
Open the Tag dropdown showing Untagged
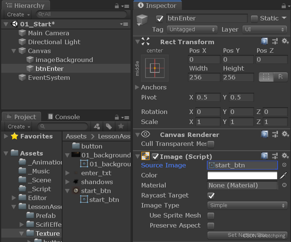point(192,30)
